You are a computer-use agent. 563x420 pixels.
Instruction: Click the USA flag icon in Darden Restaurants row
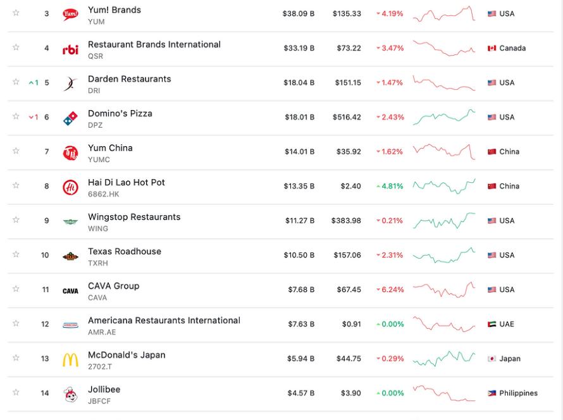[492, 83]
